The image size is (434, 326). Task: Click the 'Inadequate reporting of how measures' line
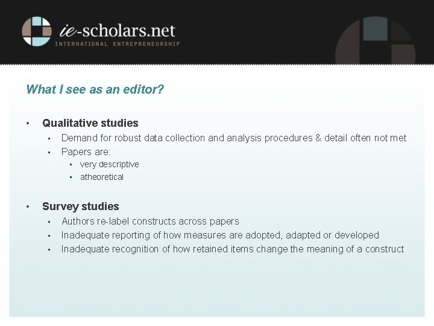(x=220, y=235)
